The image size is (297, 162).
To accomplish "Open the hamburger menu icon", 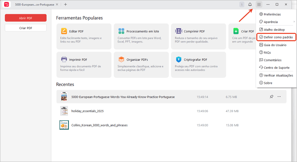I will click(x=259, y=4).
